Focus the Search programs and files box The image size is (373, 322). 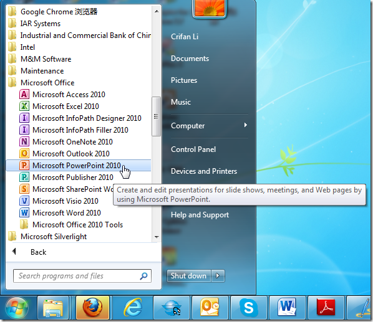point(82,276)
